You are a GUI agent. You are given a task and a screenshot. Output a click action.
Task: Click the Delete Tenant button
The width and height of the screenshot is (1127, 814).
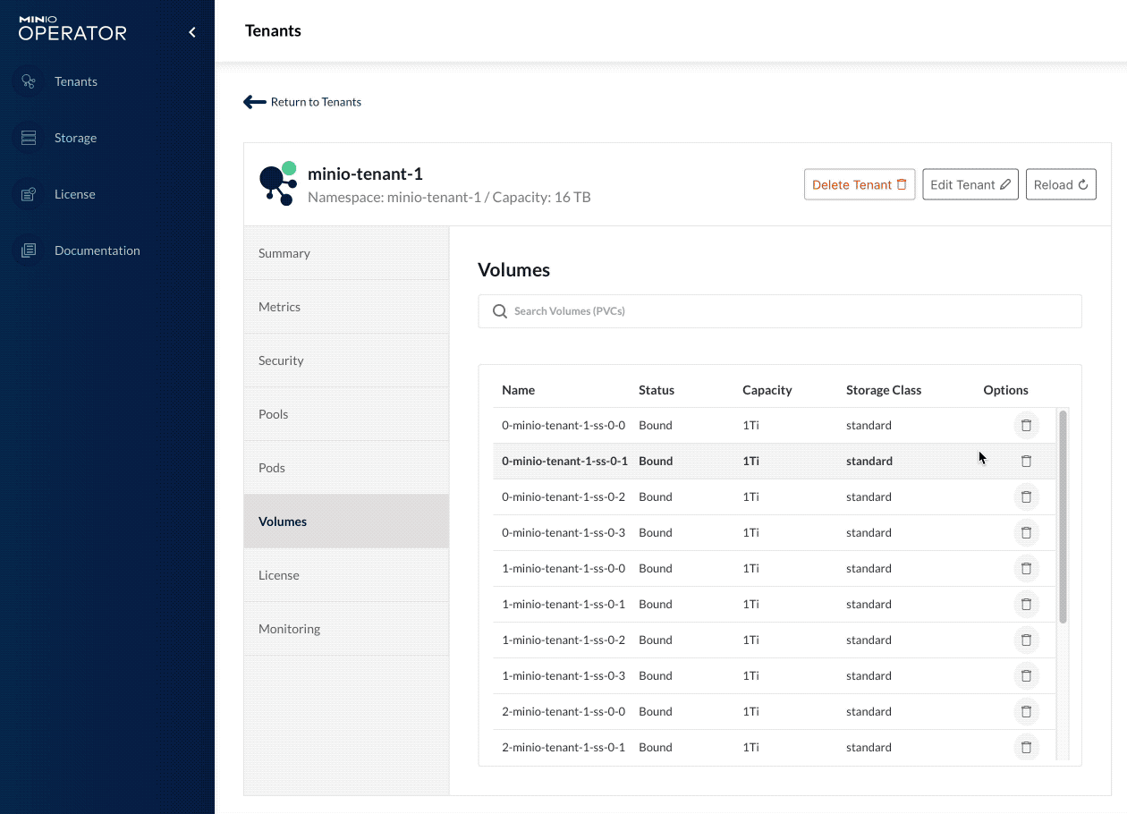860,184
